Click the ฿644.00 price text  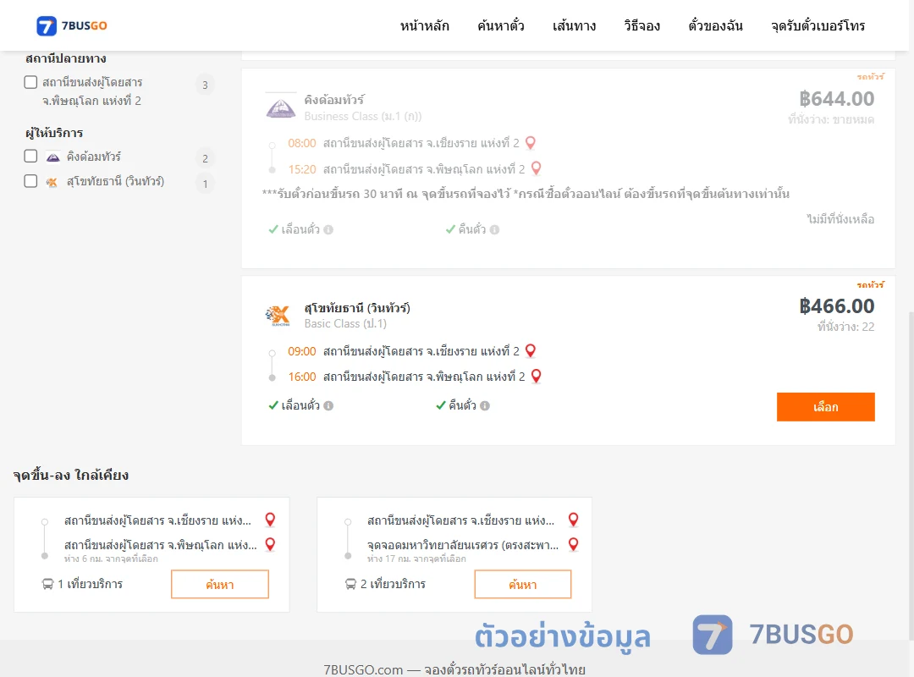pos(836,98)
